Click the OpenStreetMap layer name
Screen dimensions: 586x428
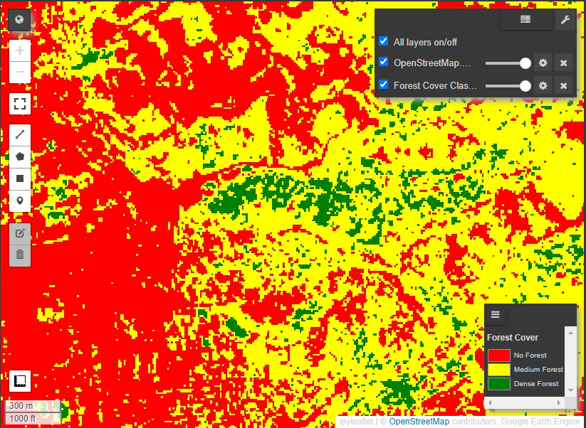(x=431, y=63)
